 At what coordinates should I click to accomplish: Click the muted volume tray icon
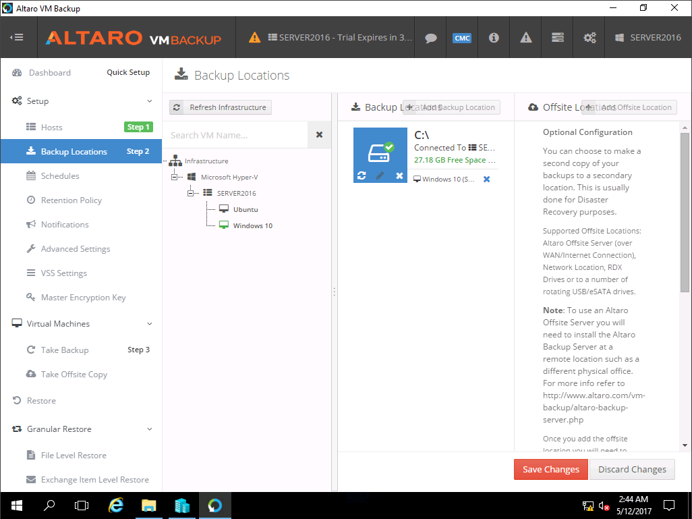(604, 506)
